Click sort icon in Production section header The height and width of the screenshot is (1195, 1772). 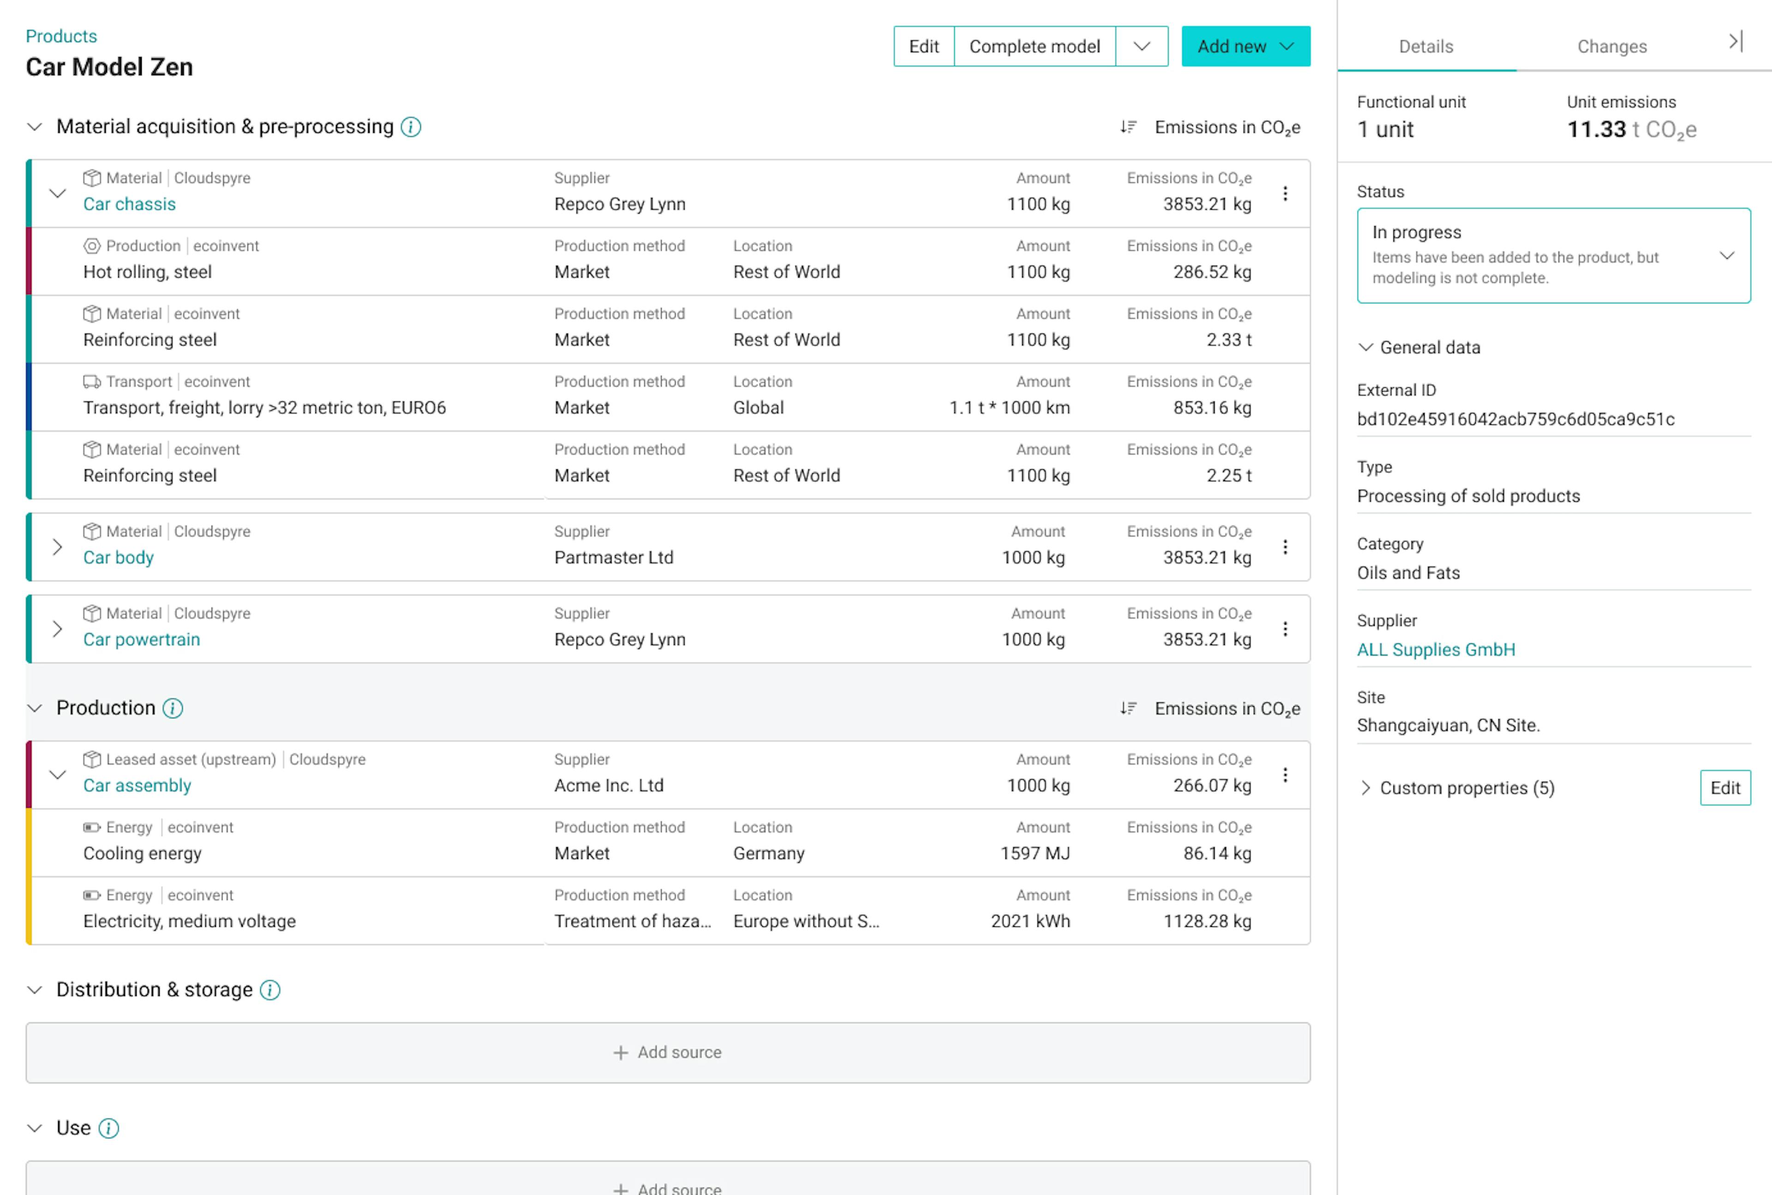1128,708
